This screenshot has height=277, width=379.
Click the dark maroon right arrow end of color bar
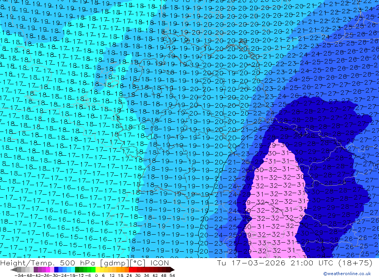point(172,269)
